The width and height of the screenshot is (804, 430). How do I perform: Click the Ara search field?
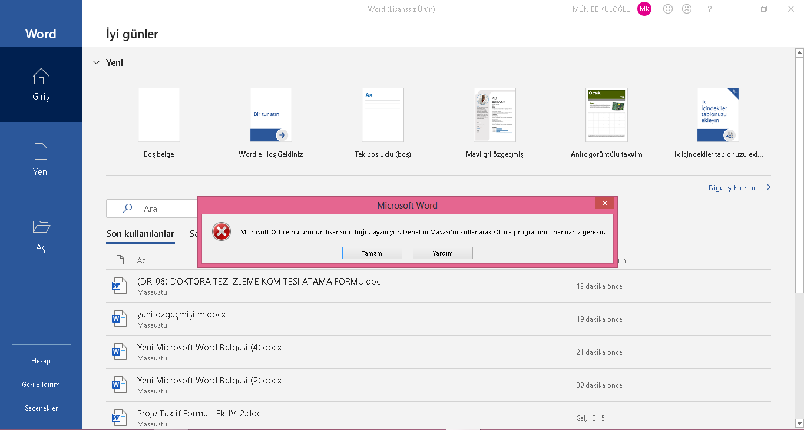pos(152,209)
